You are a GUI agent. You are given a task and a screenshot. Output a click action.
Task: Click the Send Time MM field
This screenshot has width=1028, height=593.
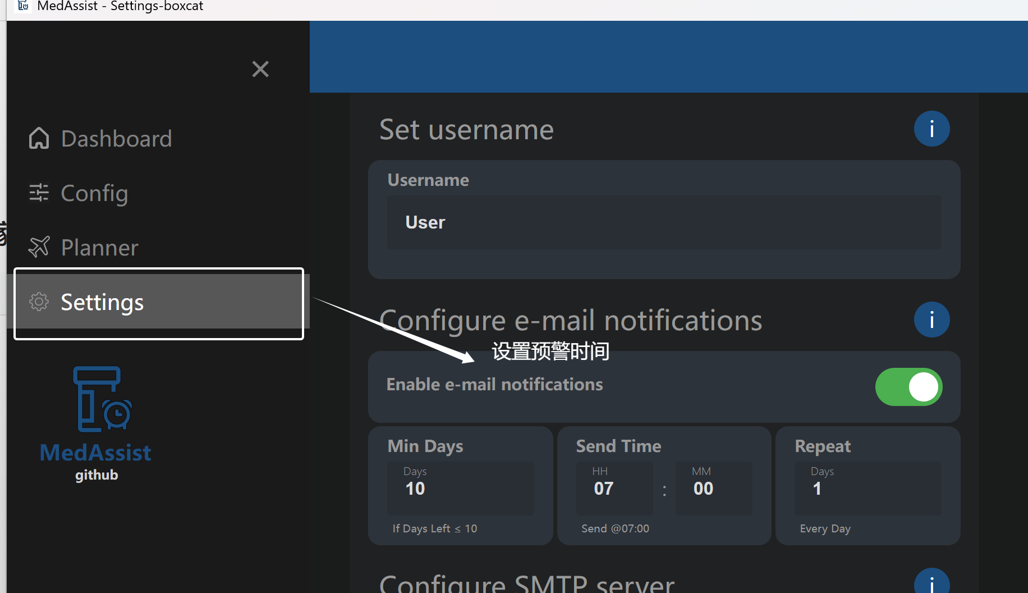[x=714, y=488]
